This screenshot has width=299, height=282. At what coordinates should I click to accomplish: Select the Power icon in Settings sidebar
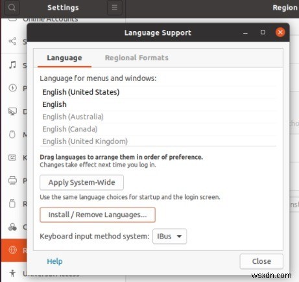coord(12,88)
